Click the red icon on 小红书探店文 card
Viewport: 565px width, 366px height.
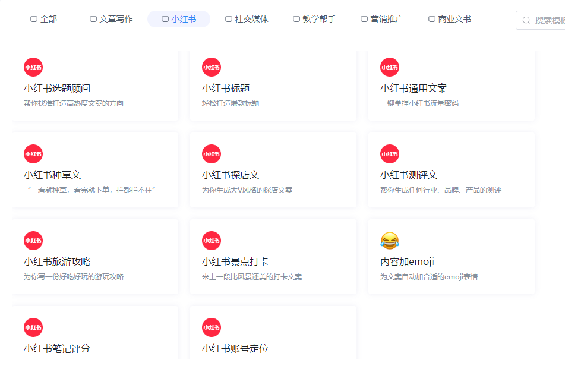coord(211,154)
